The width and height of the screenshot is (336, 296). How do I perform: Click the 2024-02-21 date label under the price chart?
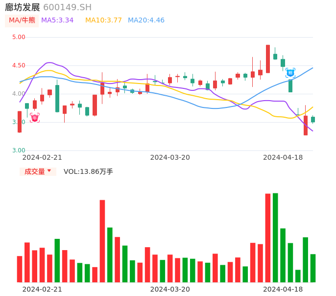(42, 157)
